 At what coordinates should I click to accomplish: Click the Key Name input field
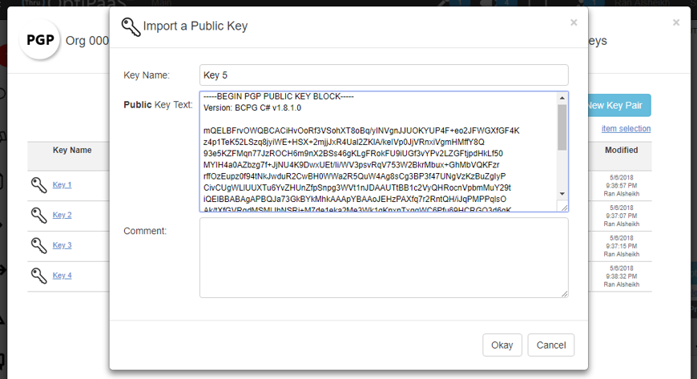coord(384,75)
